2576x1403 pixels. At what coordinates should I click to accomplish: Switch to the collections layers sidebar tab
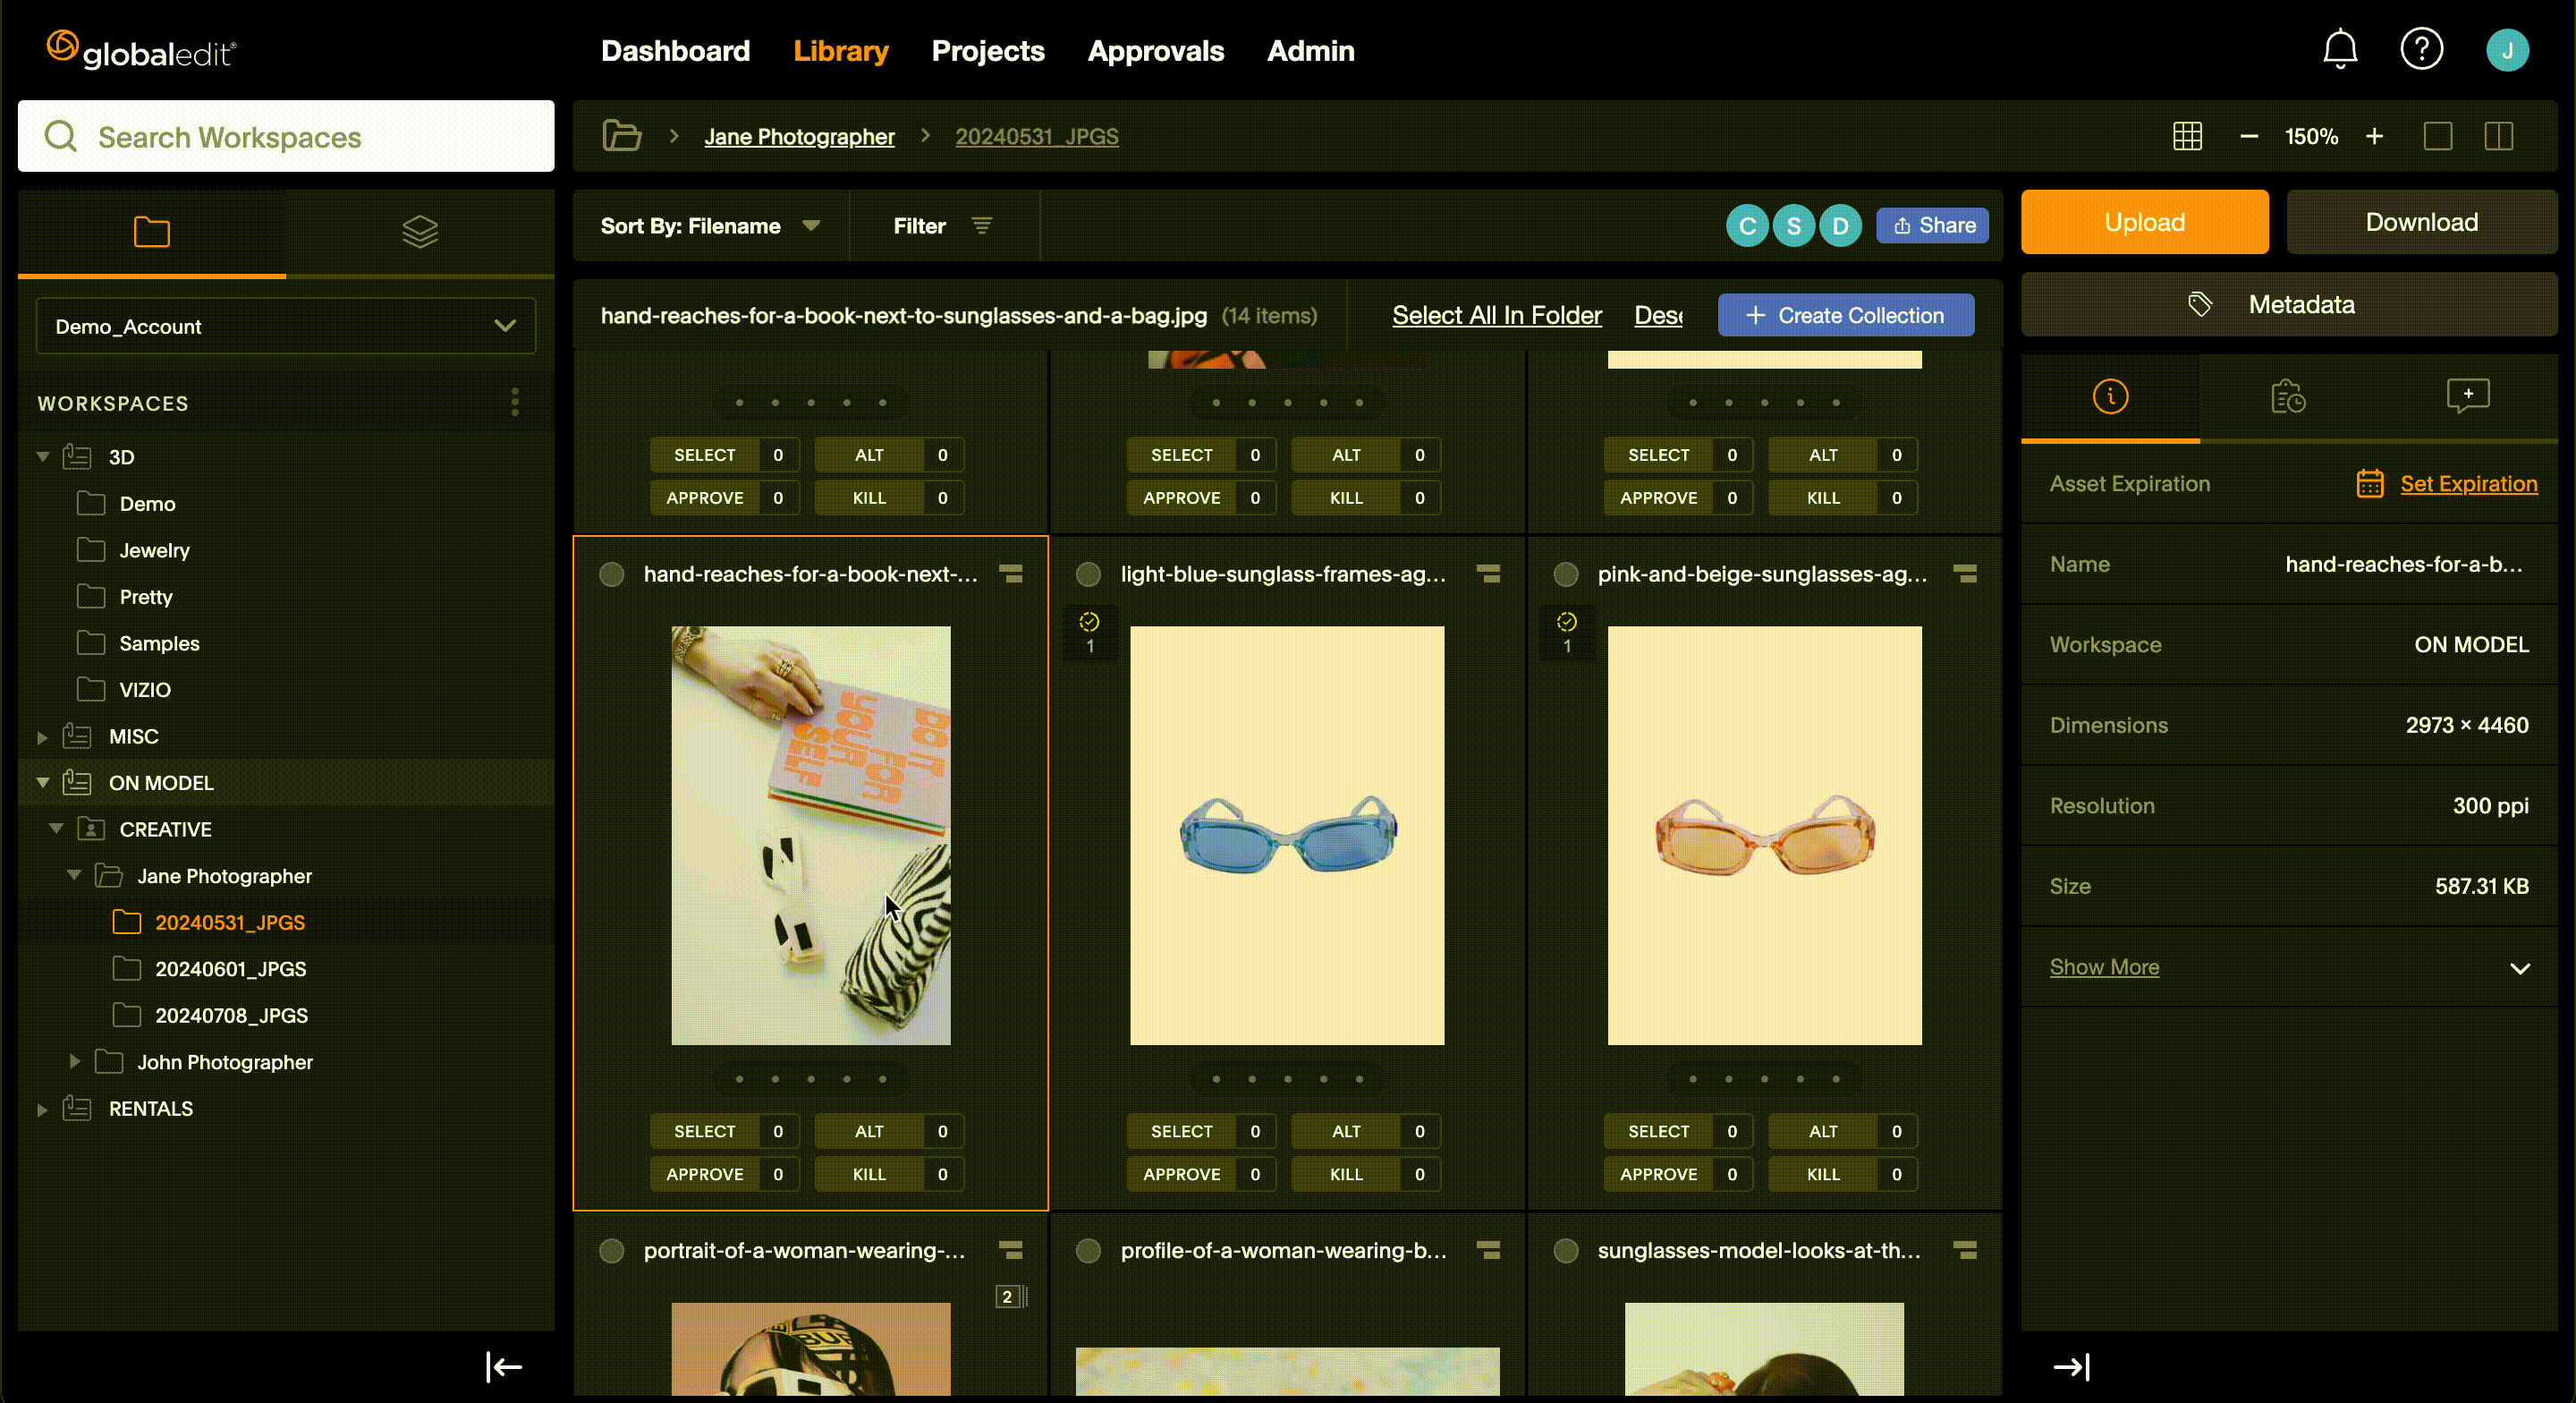(420, 232)
